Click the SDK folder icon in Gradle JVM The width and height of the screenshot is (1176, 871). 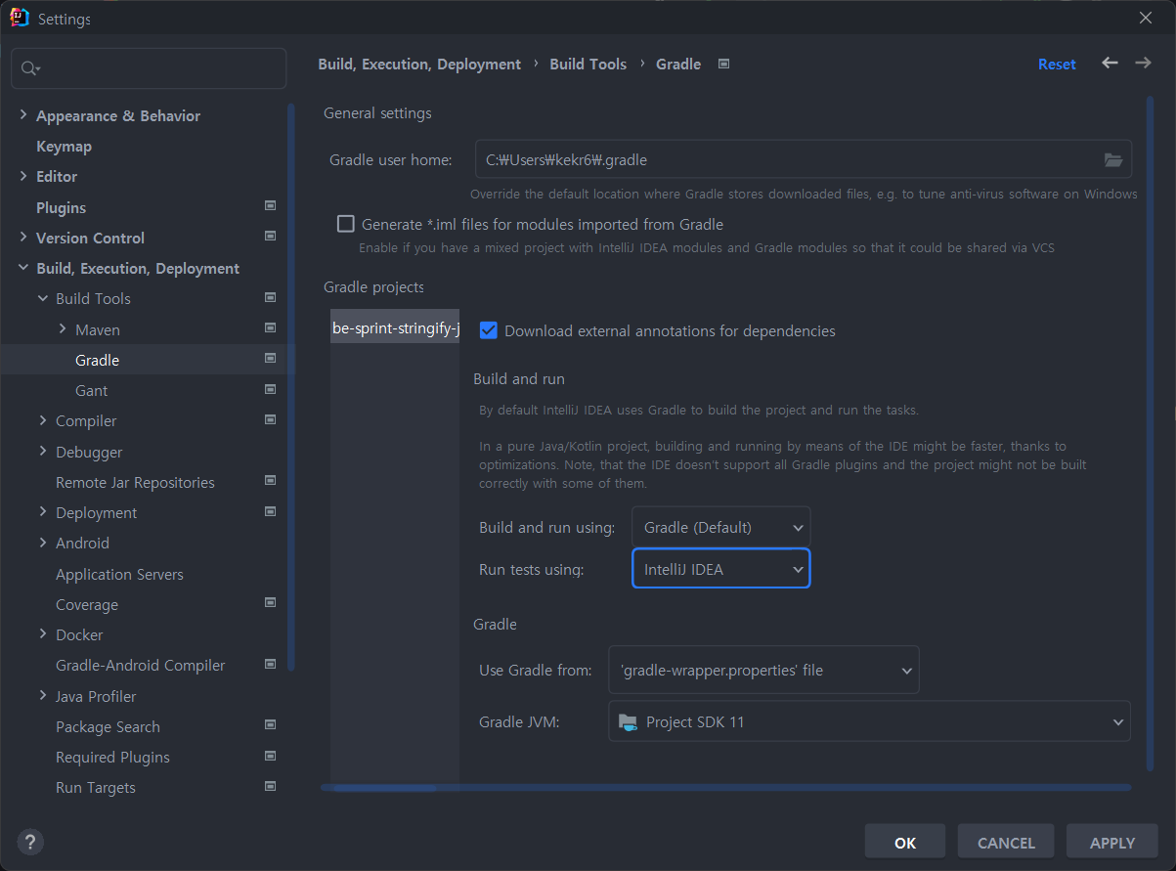click(628, 722)
